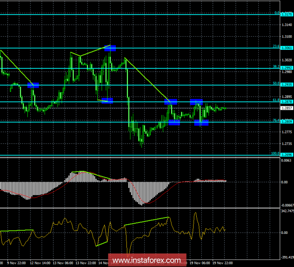Click the 12 Nov 14:00 time label
The width and height of the screenshot is (294, 267).
click(40, 263)
